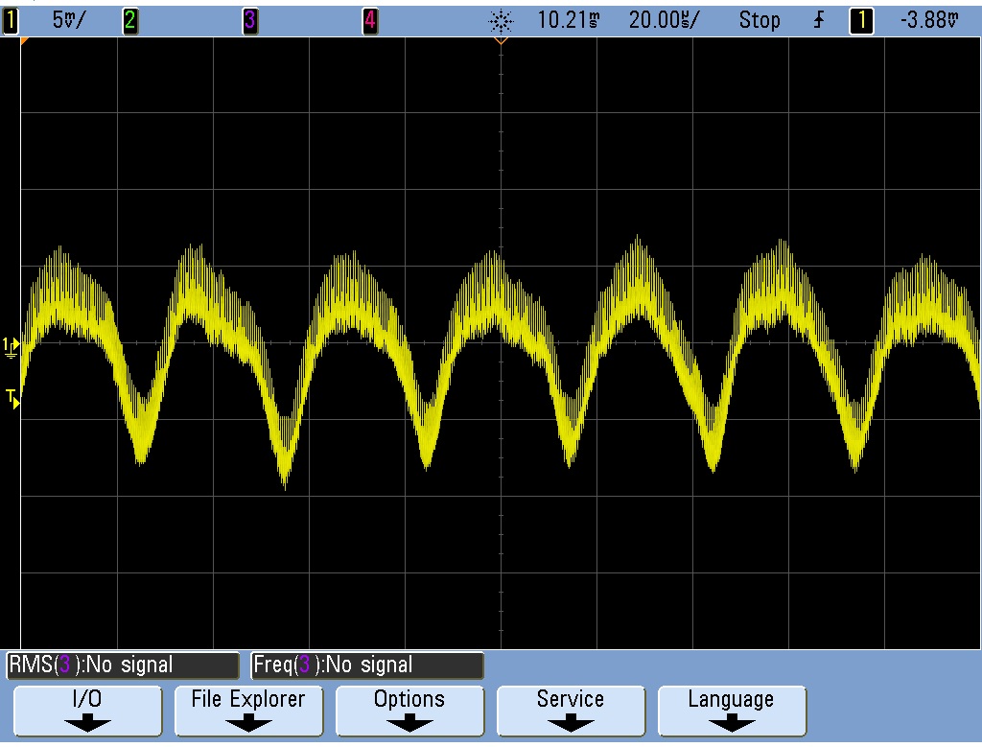Click the trigger position snowflake icon

(501, 22)
